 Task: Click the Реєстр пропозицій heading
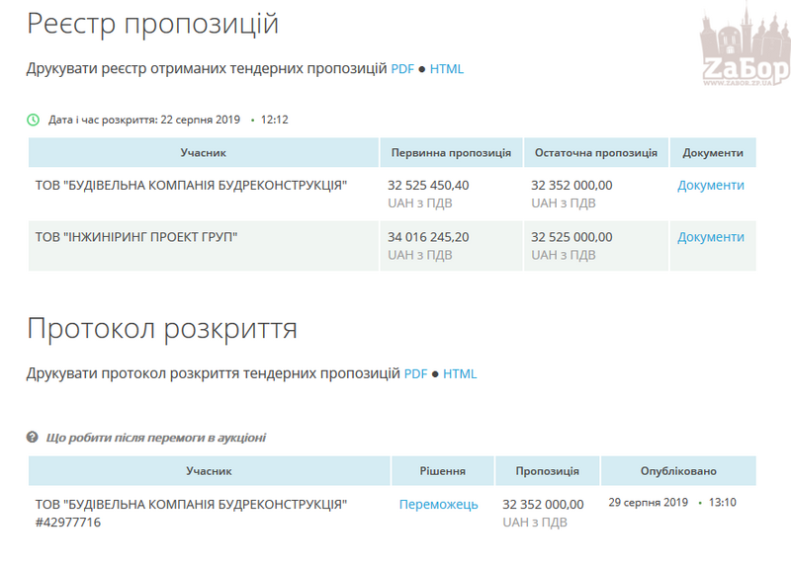pyautogui.click(x=152, y=24)
